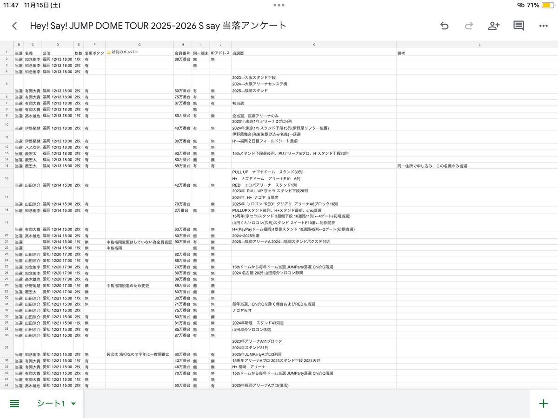
Task: Select cell 2万番台 in row 18
Action: point(183,210)
